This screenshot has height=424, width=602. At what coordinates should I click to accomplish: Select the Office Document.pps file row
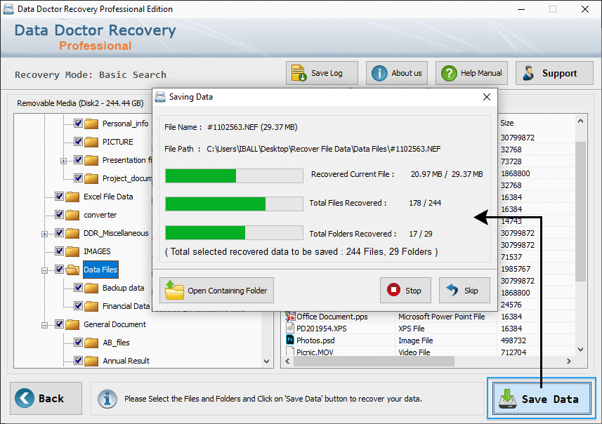pos(429,317)
